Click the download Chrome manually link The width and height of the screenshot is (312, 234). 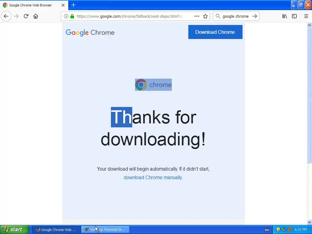click(153, 178)
